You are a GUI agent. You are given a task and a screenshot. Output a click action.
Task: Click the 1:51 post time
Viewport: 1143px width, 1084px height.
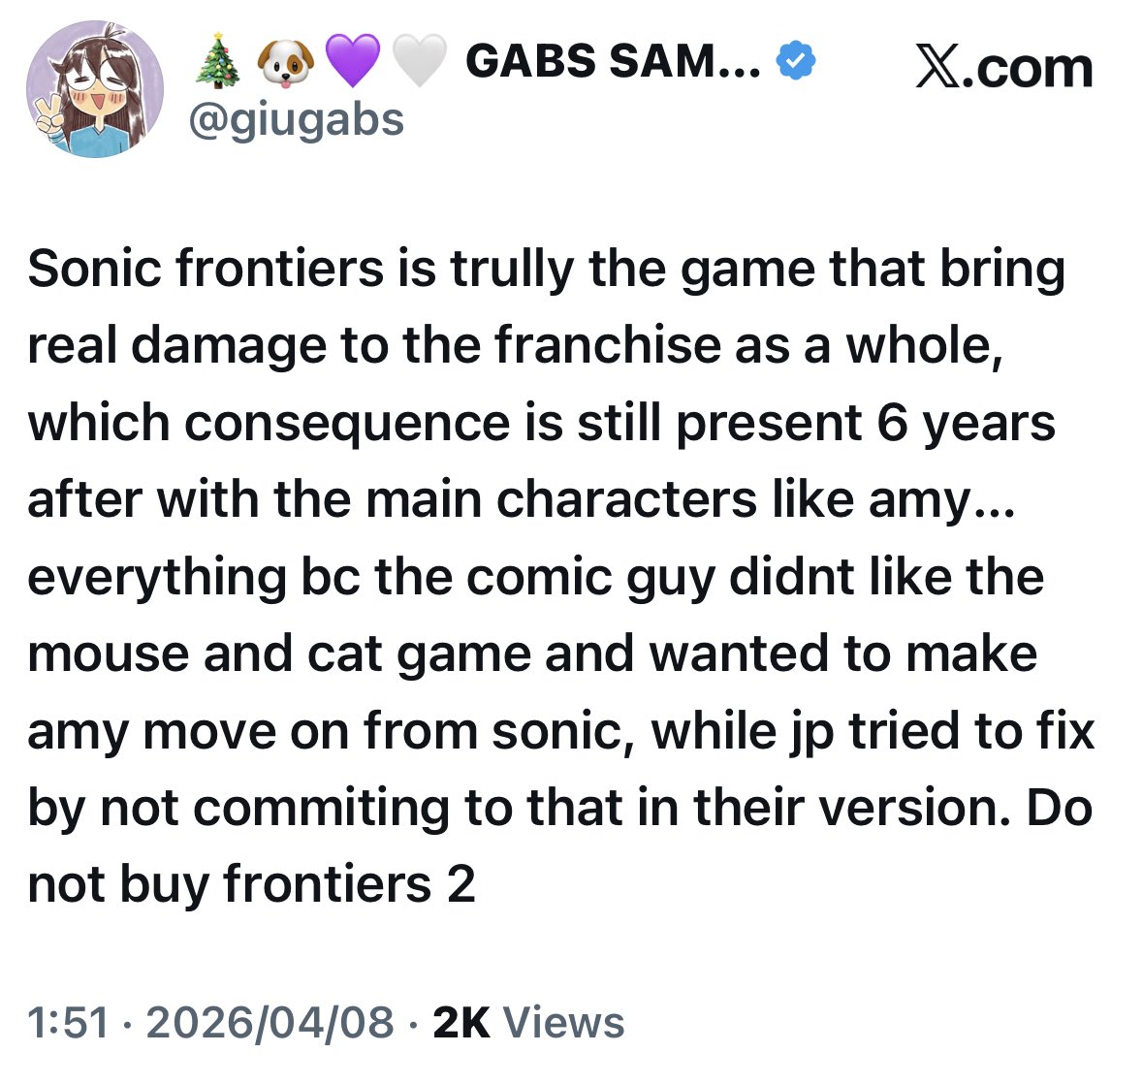coord(67,1022)
